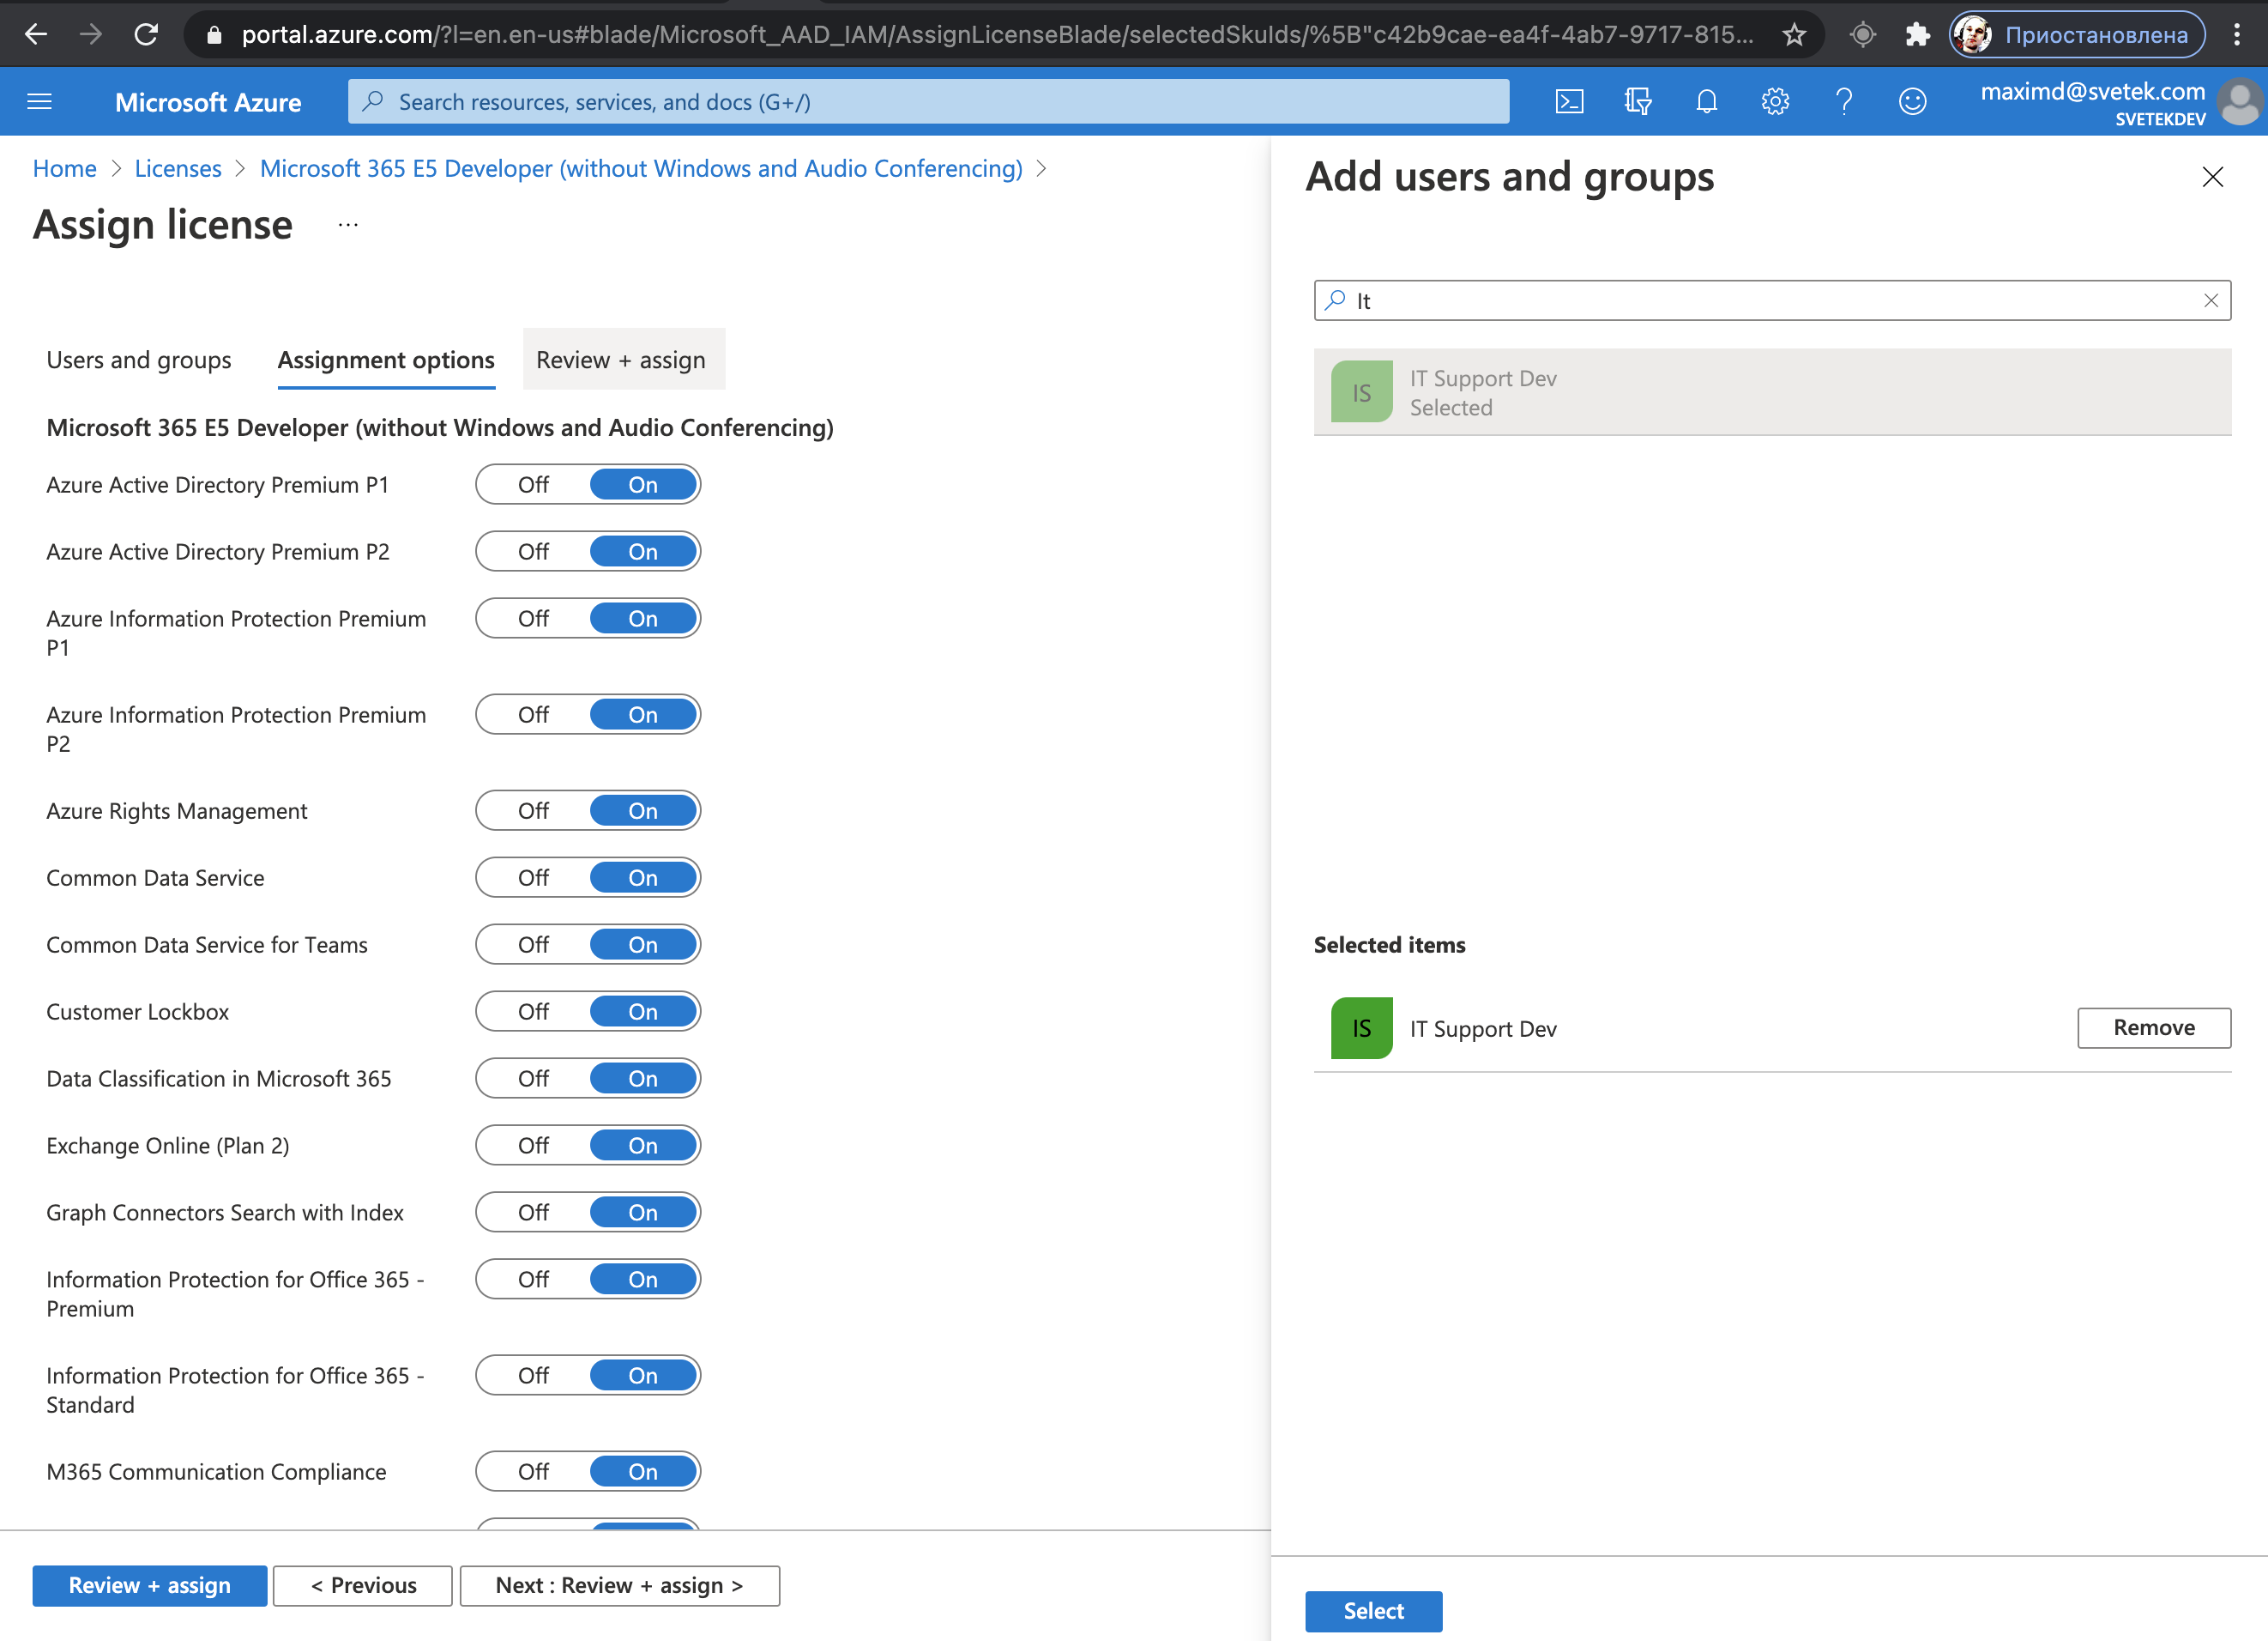The height and width of the screenshot is (1641, 2268).
Task: Click the close panel X button
Action: (x=2213, y=176)
